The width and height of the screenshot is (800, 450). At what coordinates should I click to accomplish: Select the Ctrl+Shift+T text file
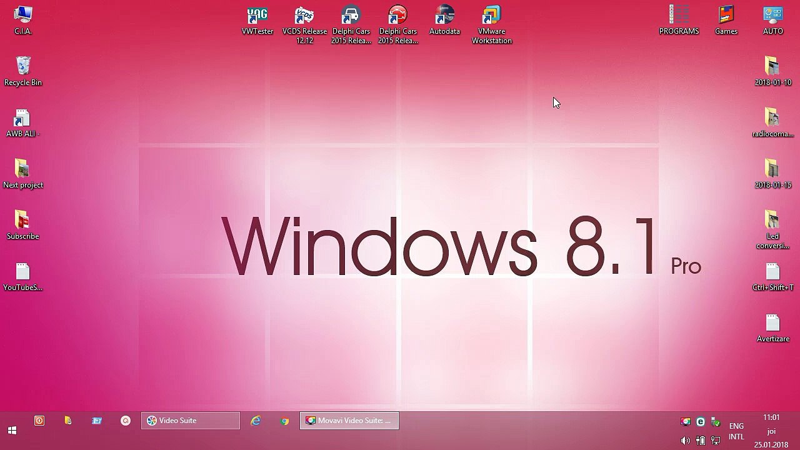[773, 276]
